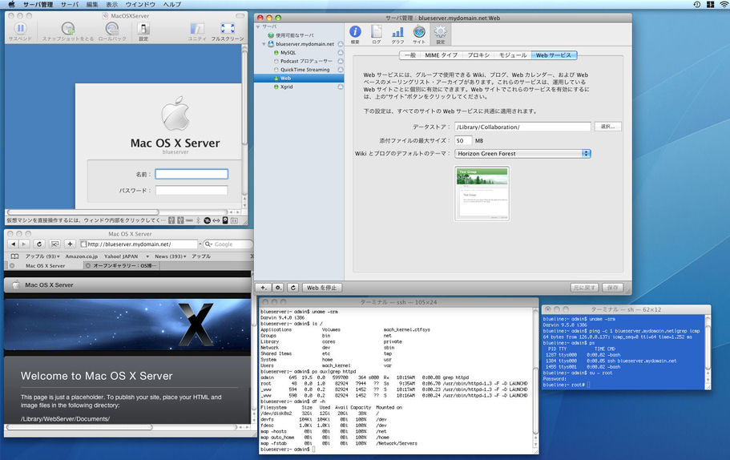Click the rollback (ロールバック) icon
The height and width of the screenshot is (460, 730).
click(111, 30)
